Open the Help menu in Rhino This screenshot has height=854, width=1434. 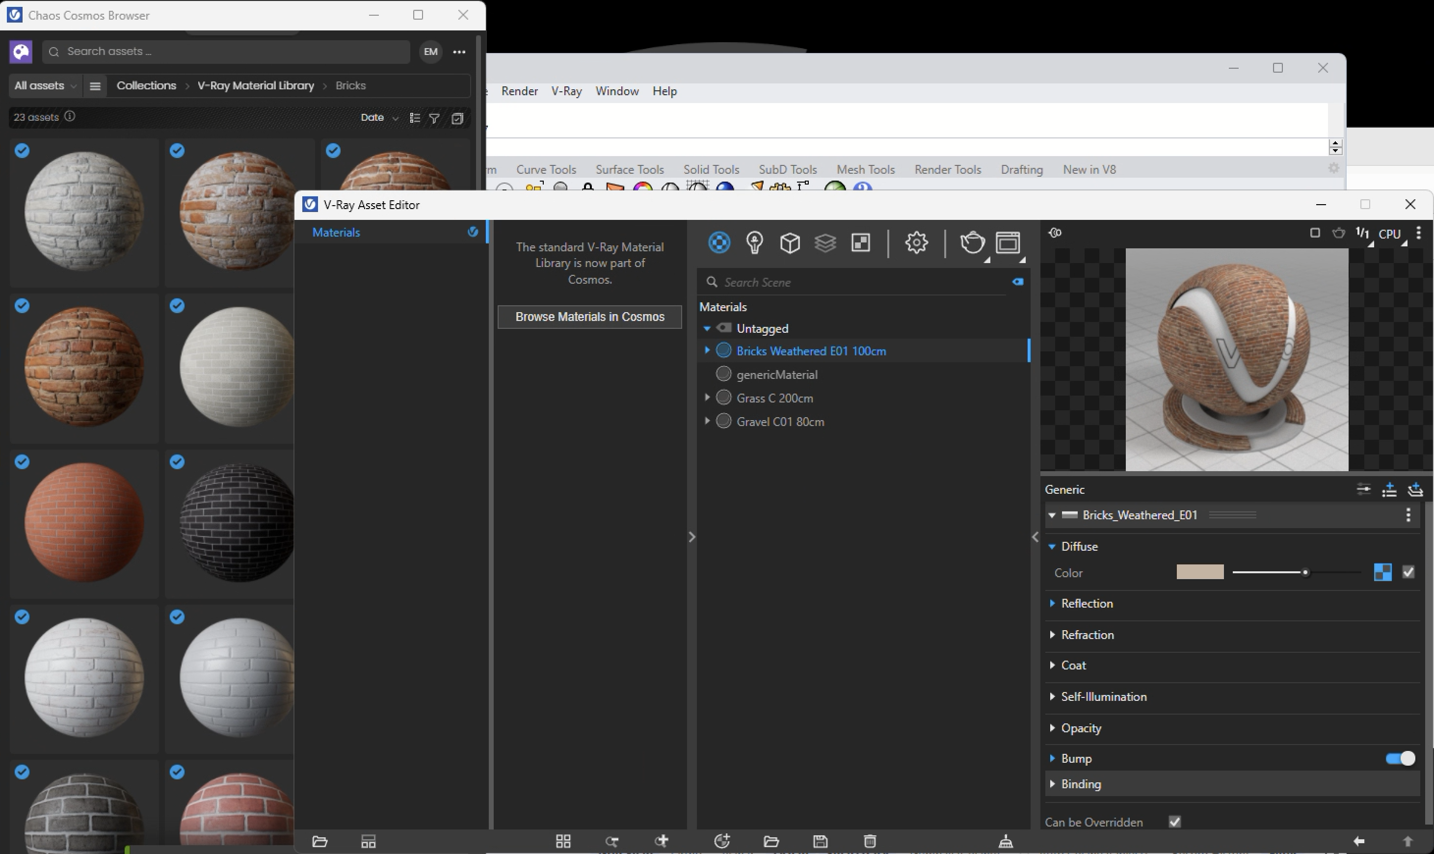[664, 91]
